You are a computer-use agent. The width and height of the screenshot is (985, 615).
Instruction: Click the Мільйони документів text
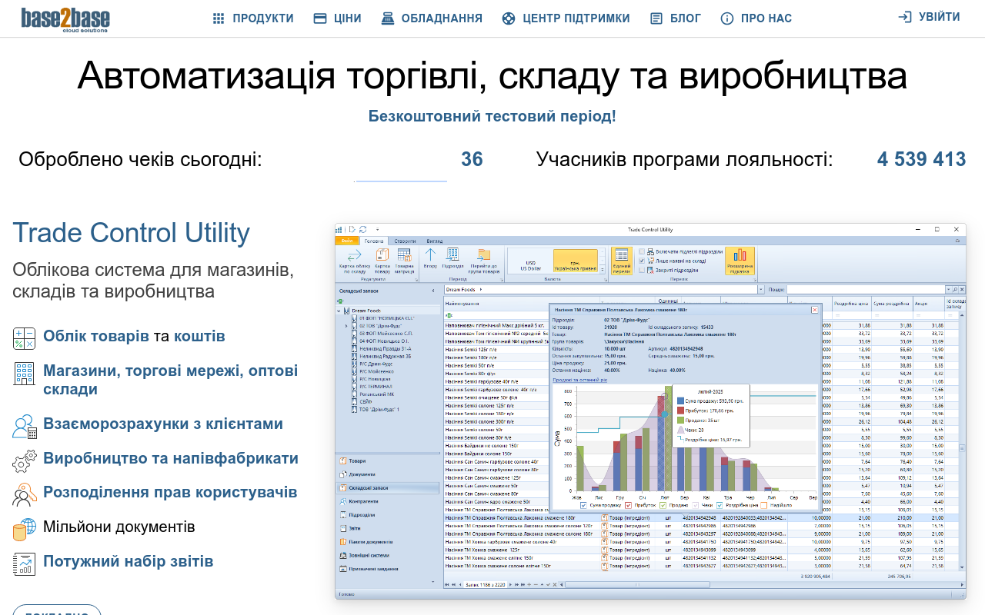[x=119, y=527]
